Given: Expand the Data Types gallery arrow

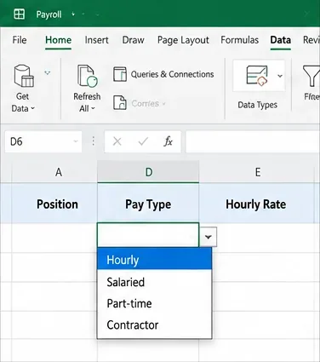Looking at the screenshot, I should point(280,76).
